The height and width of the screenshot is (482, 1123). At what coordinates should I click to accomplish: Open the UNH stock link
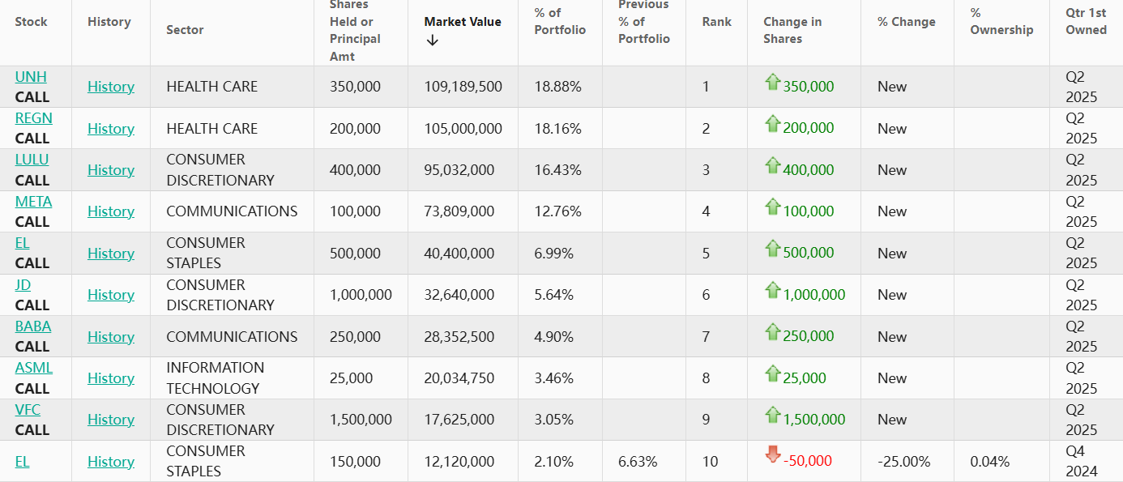[31, 77]
